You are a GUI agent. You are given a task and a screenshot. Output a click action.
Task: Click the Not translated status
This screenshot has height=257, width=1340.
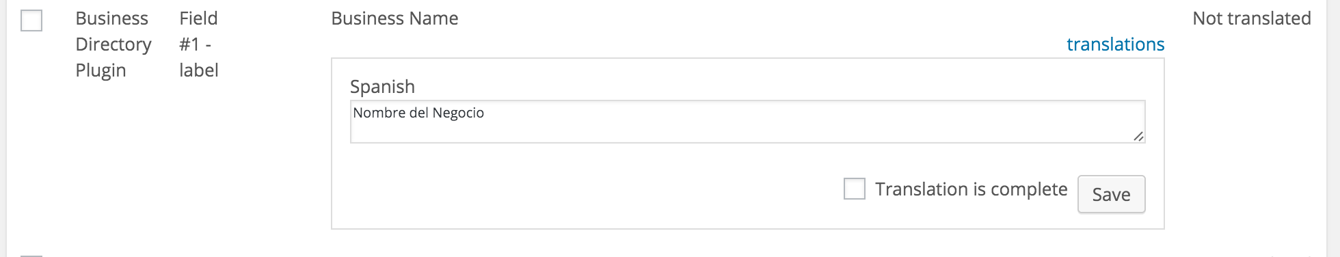tap(1251, 18)
